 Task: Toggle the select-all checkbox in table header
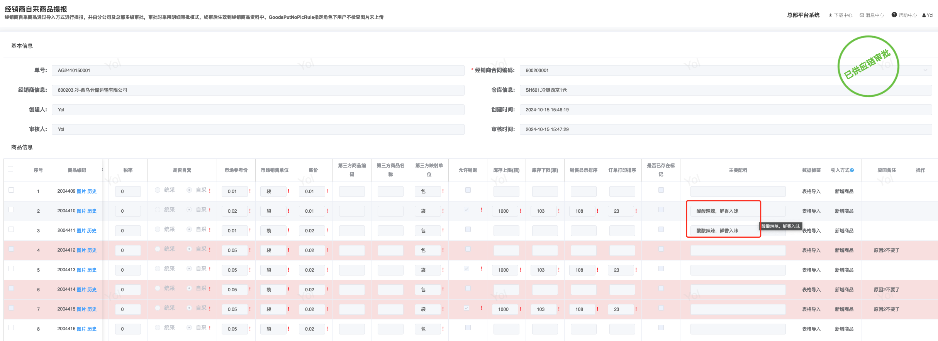click(11, 169)
